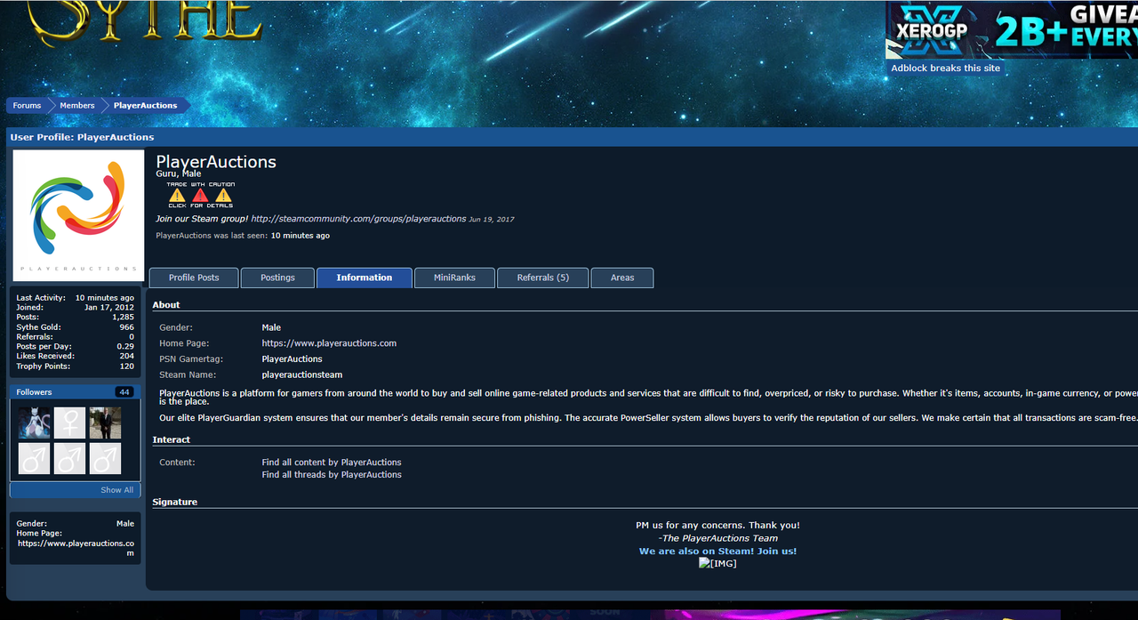The image size is (1138, 620).
Task: Open the Referrals (5) tab
Action: coord(543,278)
